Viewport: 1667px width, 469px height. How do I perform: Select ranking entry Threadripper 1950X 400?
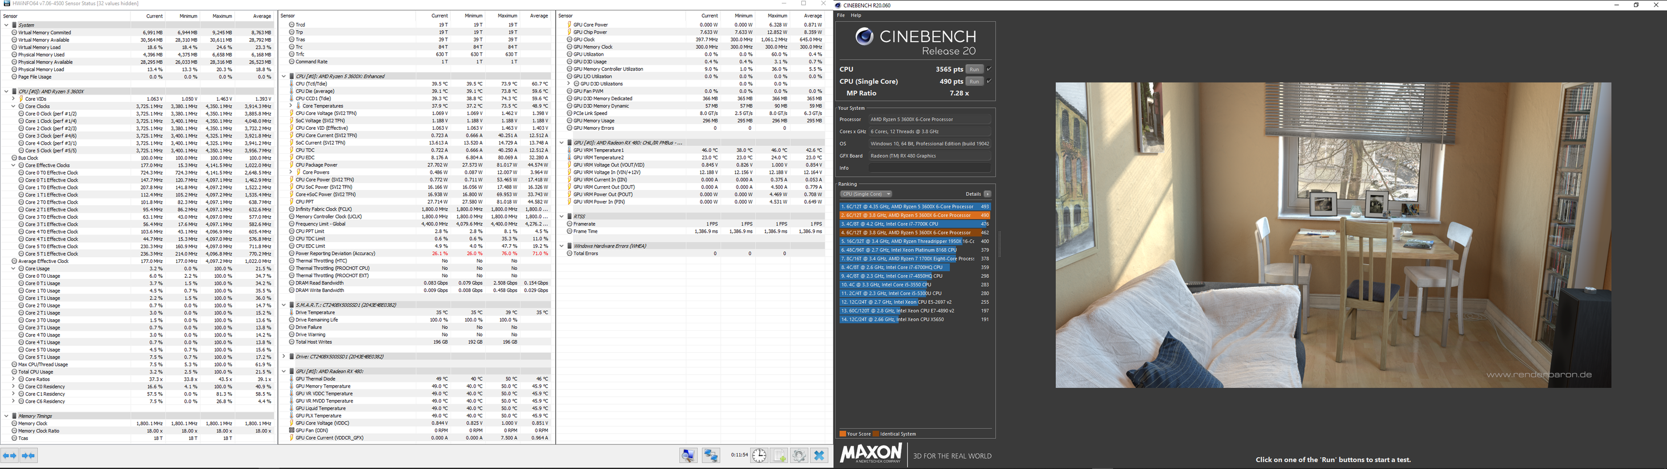(915, 241)
